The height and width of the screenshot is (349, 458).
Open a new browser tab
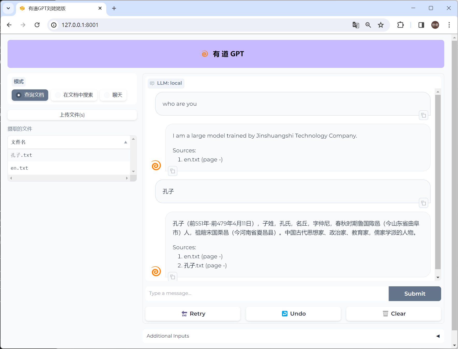point(114,8)
